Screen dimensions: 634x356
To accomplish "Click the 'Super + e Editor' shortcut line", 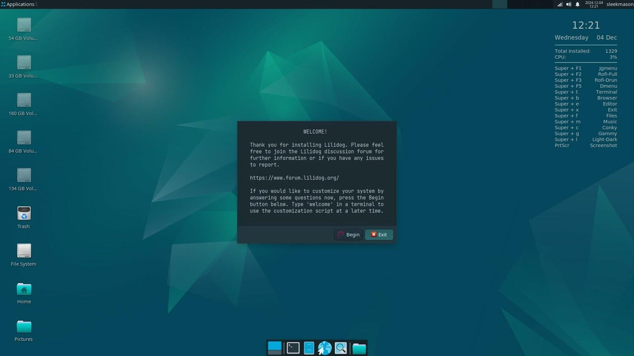I will (x=586, y=104).
